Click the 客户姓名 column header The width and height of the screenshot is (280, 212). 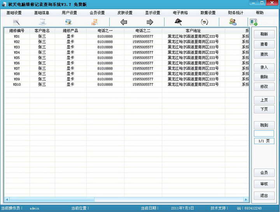pyautogui.click(x=42, y=31)
